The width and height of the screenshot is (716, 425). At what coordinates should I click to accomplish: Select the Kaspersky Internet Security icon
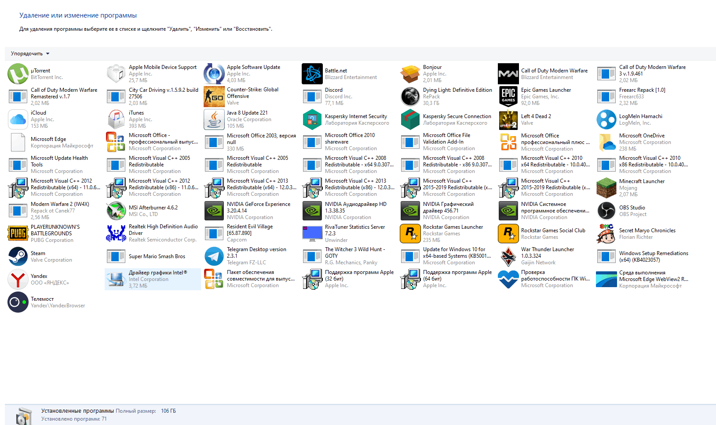click(312, 119)
